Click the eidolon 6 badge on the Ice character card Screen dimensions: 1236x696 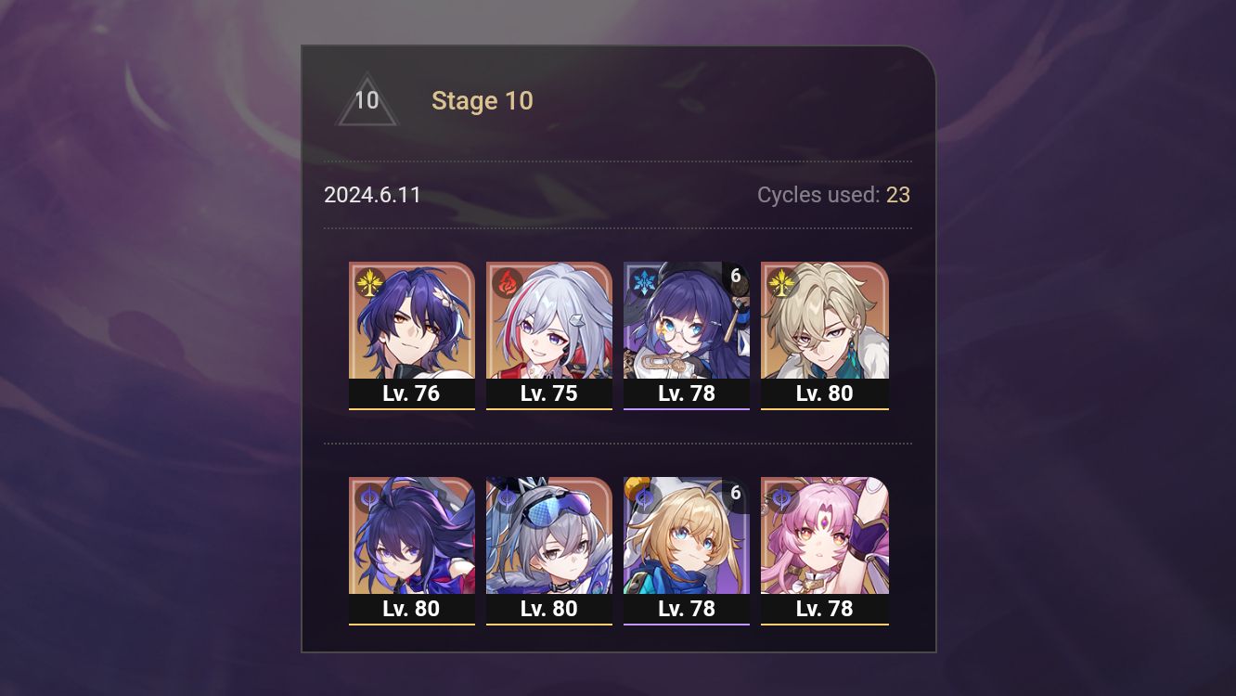tap(736, 277)
